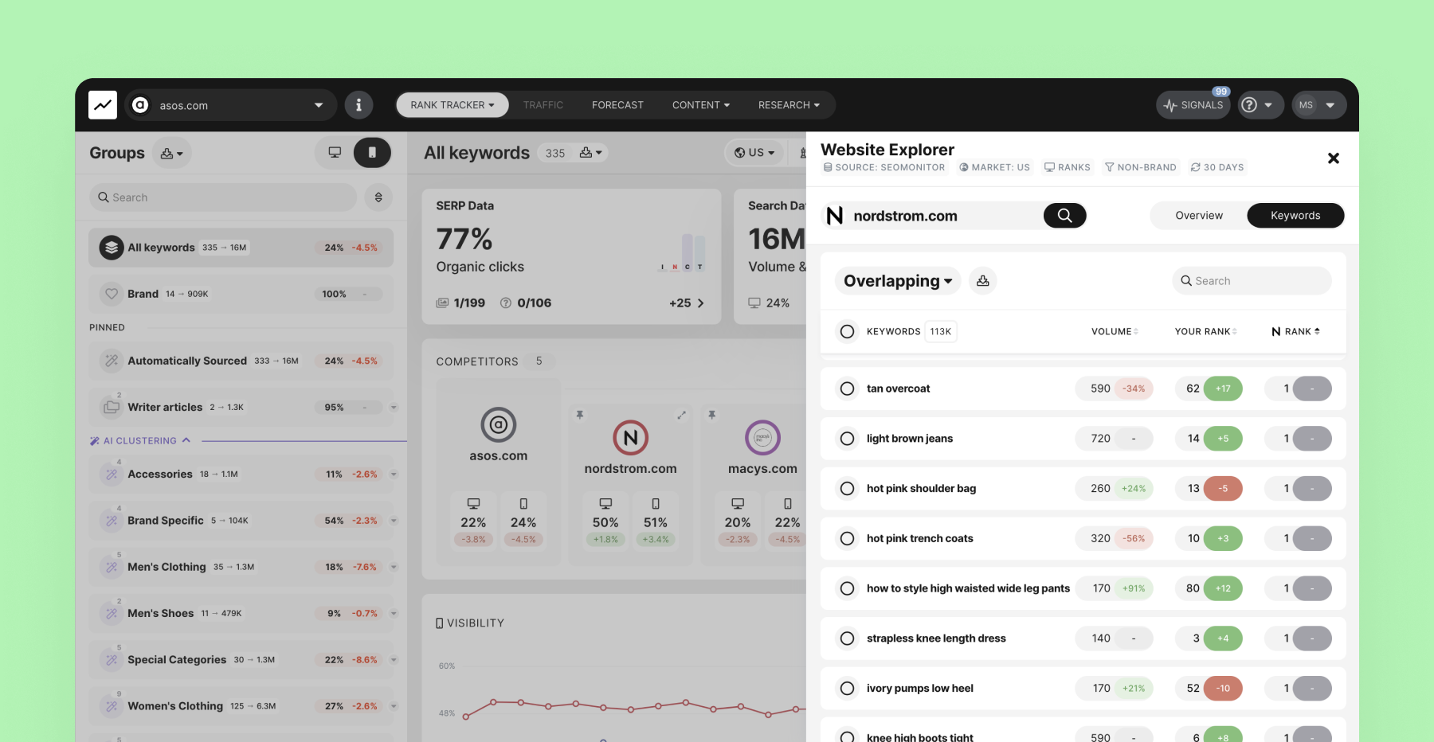Select the strapless knee length dress keyword
Screen dimensions: 1434x742
(x=847, y=639)
